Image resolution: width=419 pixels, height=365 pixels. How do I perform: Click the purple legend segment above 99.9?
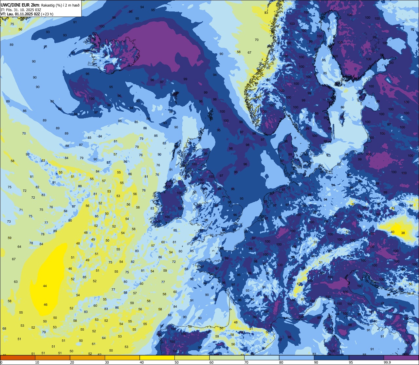[x=401, y=358]
